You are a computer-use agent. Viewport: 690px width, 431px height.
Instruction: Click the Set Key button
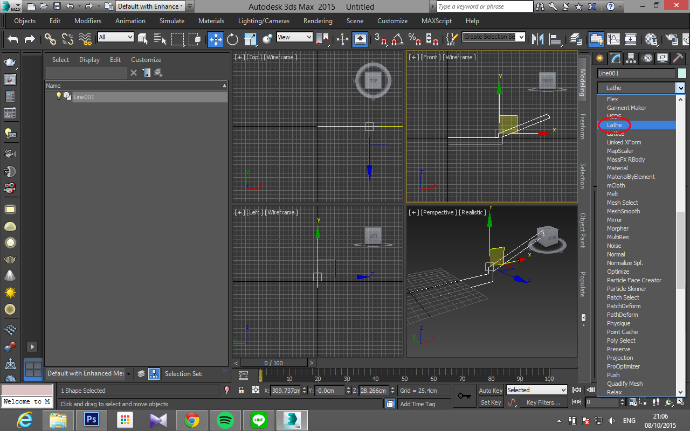point(490,402)
